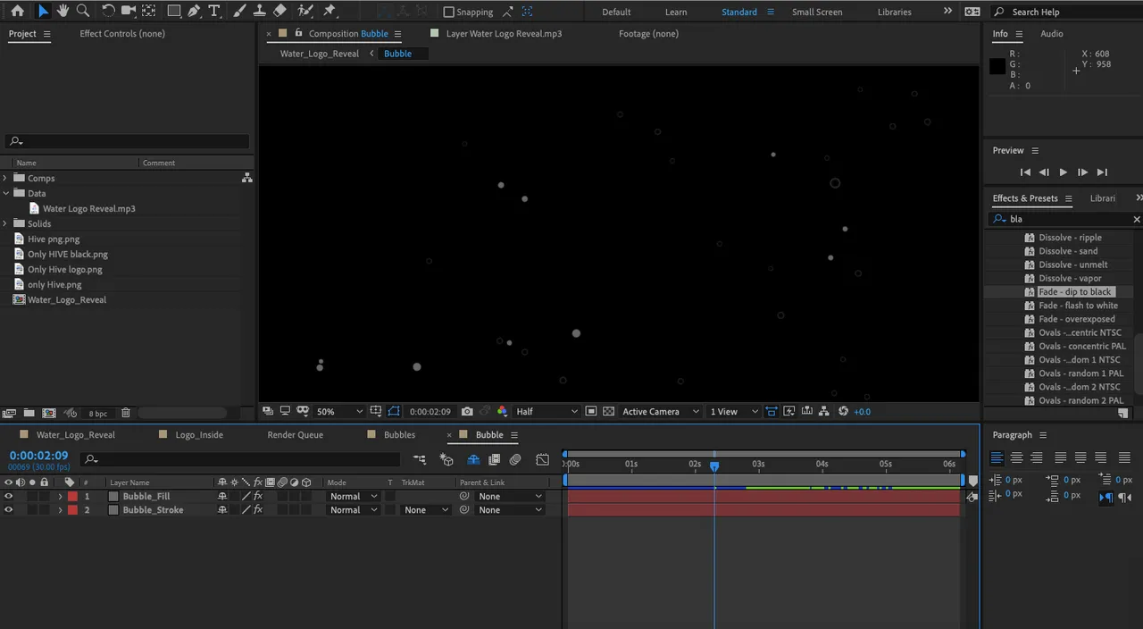Screen dimensions: 1143x629
Task: Open the Render Queue tab
Action: point(295,434)
